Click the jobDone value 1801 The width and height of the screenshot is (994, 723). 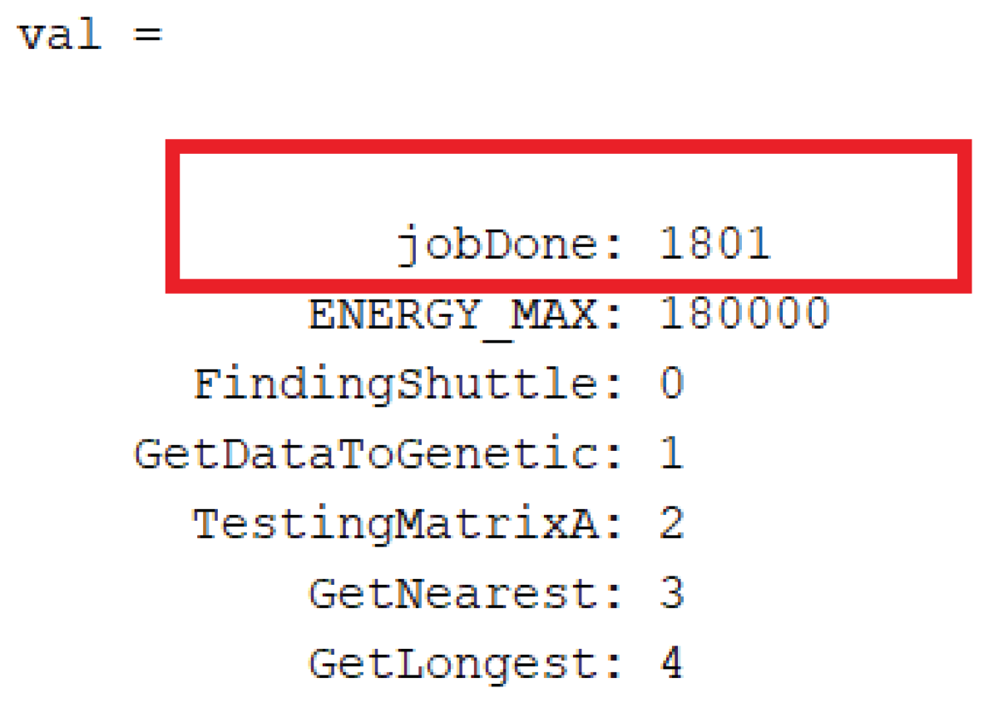pyautogui.click(x=715, y=245)
